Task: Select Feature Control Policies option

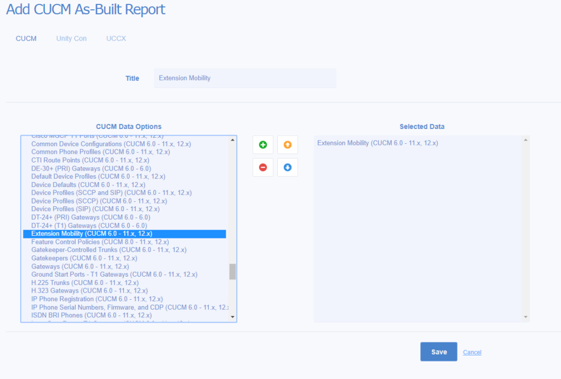Action: click(124, 242)
